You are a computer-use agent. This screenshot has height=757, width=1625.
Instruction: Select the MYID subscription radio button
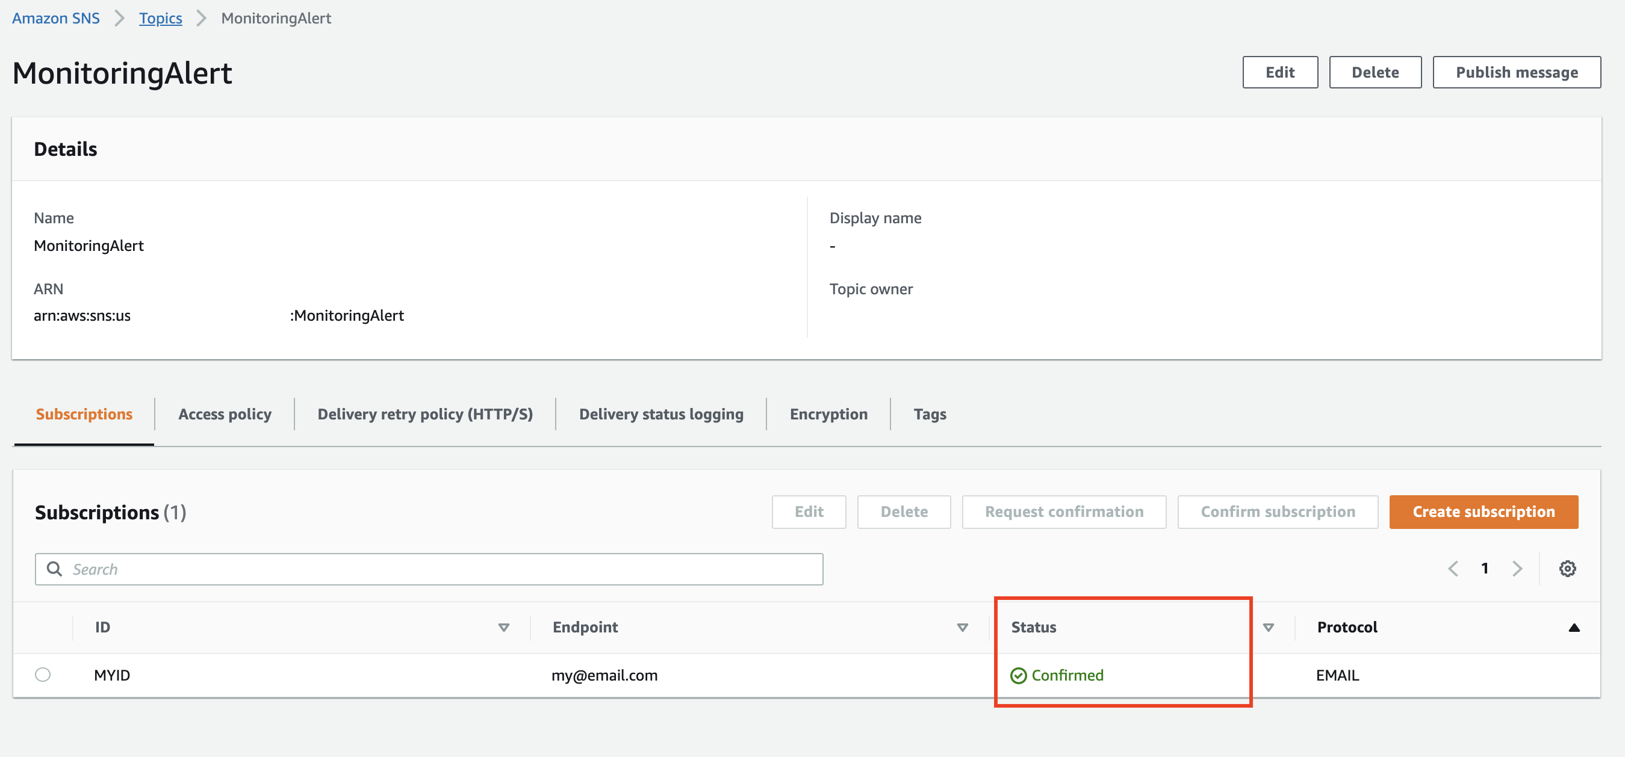click(x=43, y=675)
